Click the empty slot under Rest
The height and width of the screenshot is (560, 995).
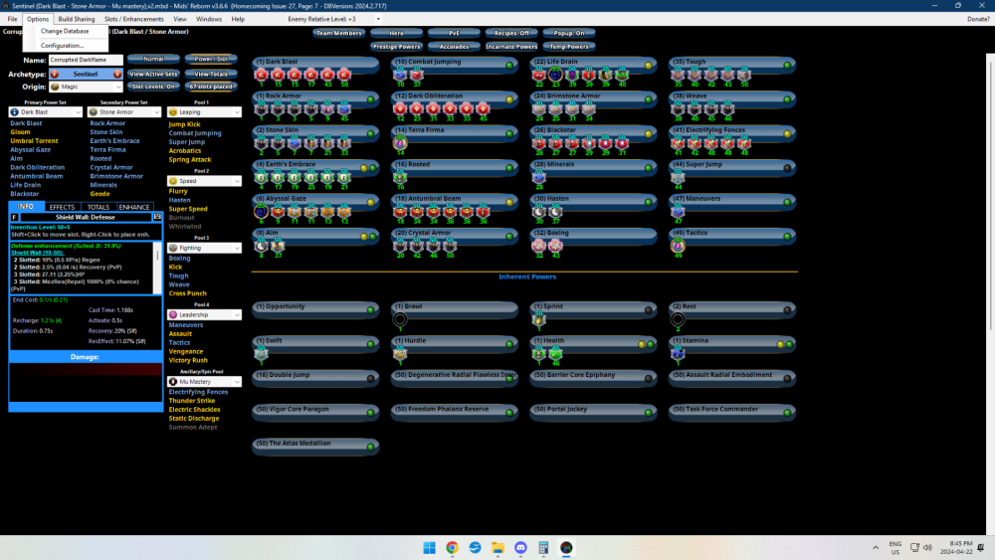678,319
